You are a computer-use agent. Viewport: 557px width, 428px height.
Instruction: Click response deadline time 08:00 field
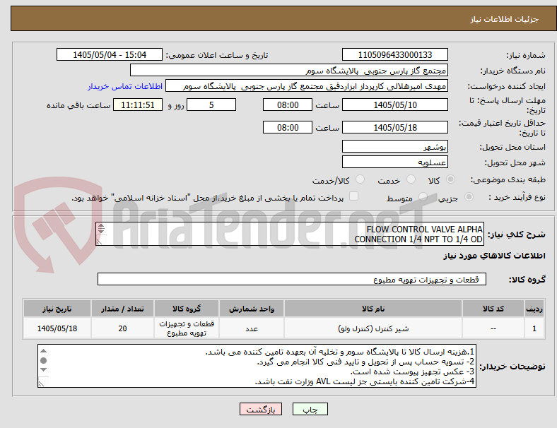[x=288, y=105]
